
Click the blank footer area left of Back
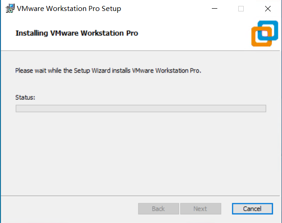coord(68,209)
